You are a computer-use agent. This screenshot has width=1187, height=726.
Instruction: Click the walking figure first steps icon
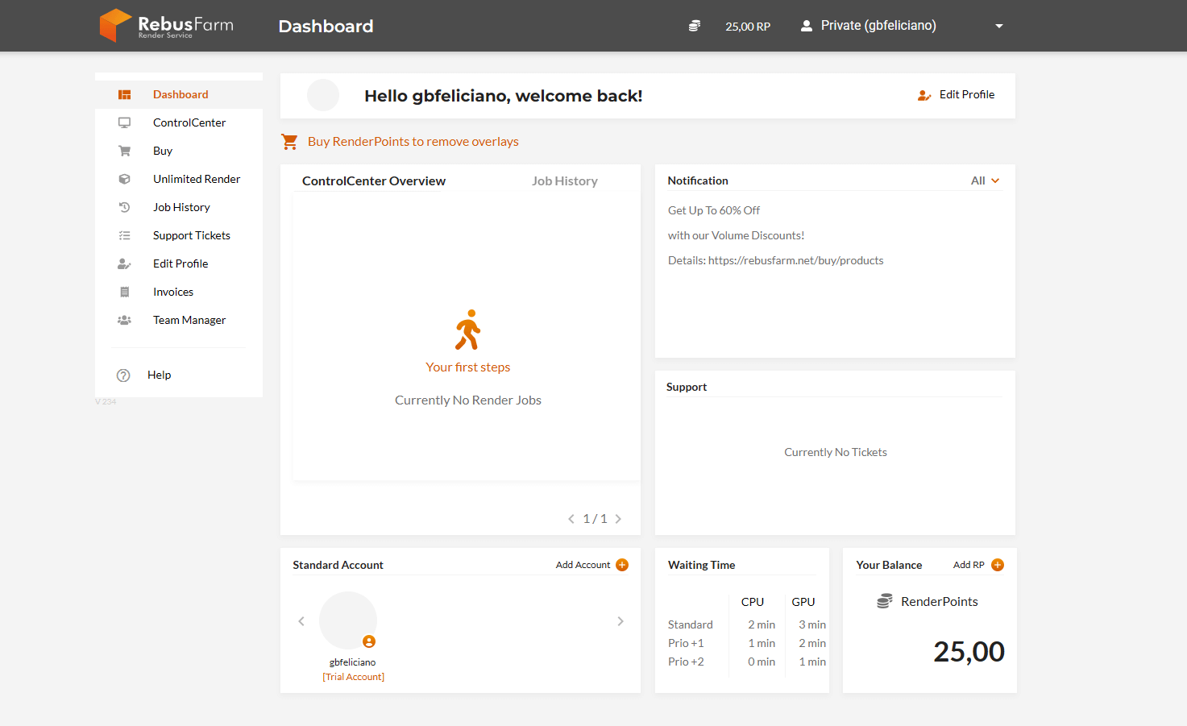click(x=467, y=330)
